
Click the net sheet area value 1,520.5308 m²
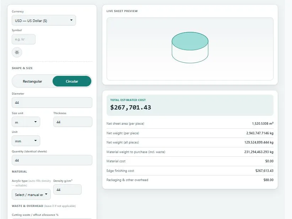pos(263,124)
